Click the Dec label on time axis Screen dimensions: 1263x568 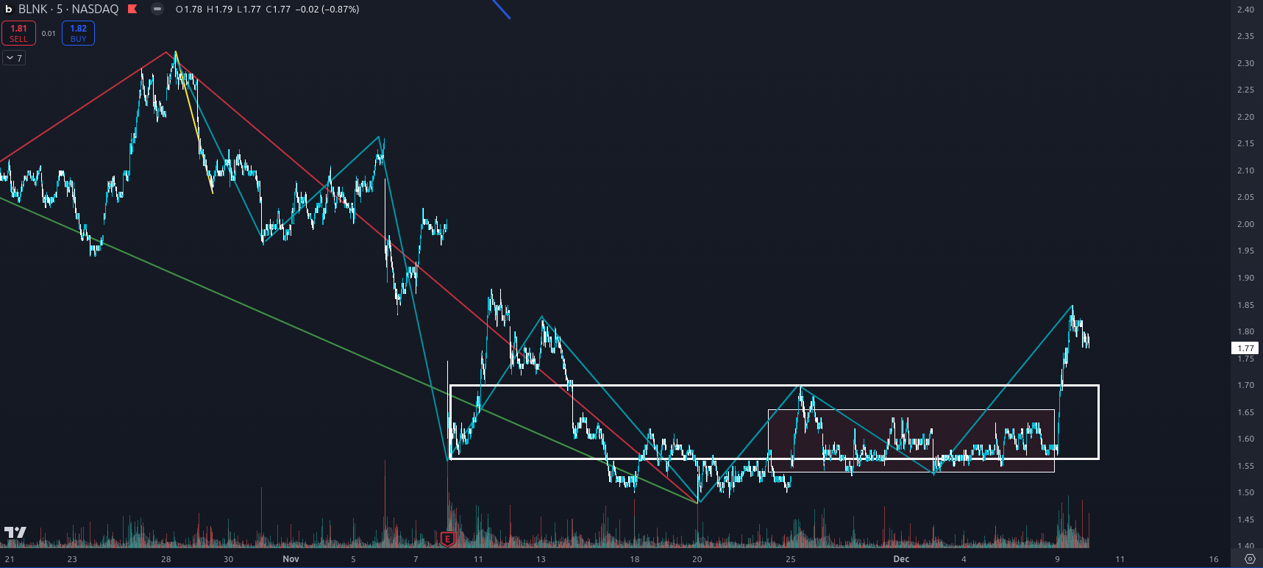coord(901,559)
